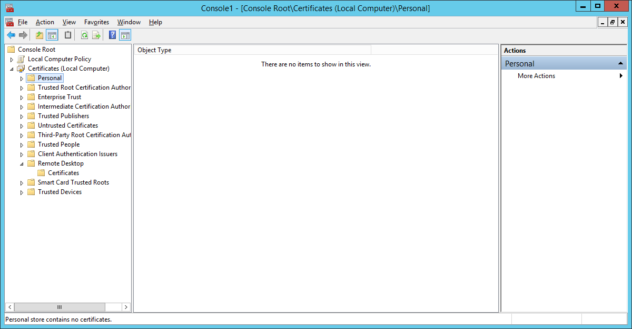Toggle Show/Hide Console Tree button
The height and width of the screenshot is (329, 632).
[x=52, y=35]
